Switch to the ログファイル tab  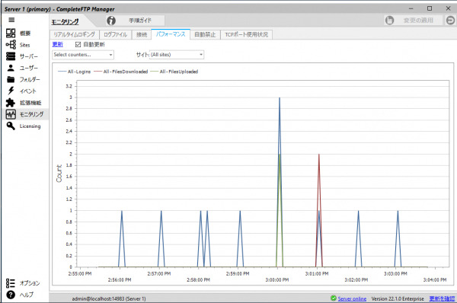click(116, 35)
